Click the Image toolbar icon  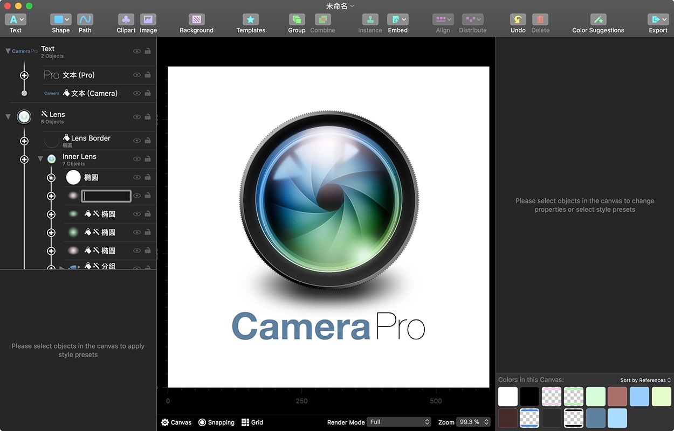click(148, 20)
